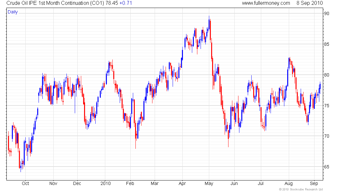The image size is (353, 192).
Task: Click the 90 price axis label
Action: (x=326, y=13)
